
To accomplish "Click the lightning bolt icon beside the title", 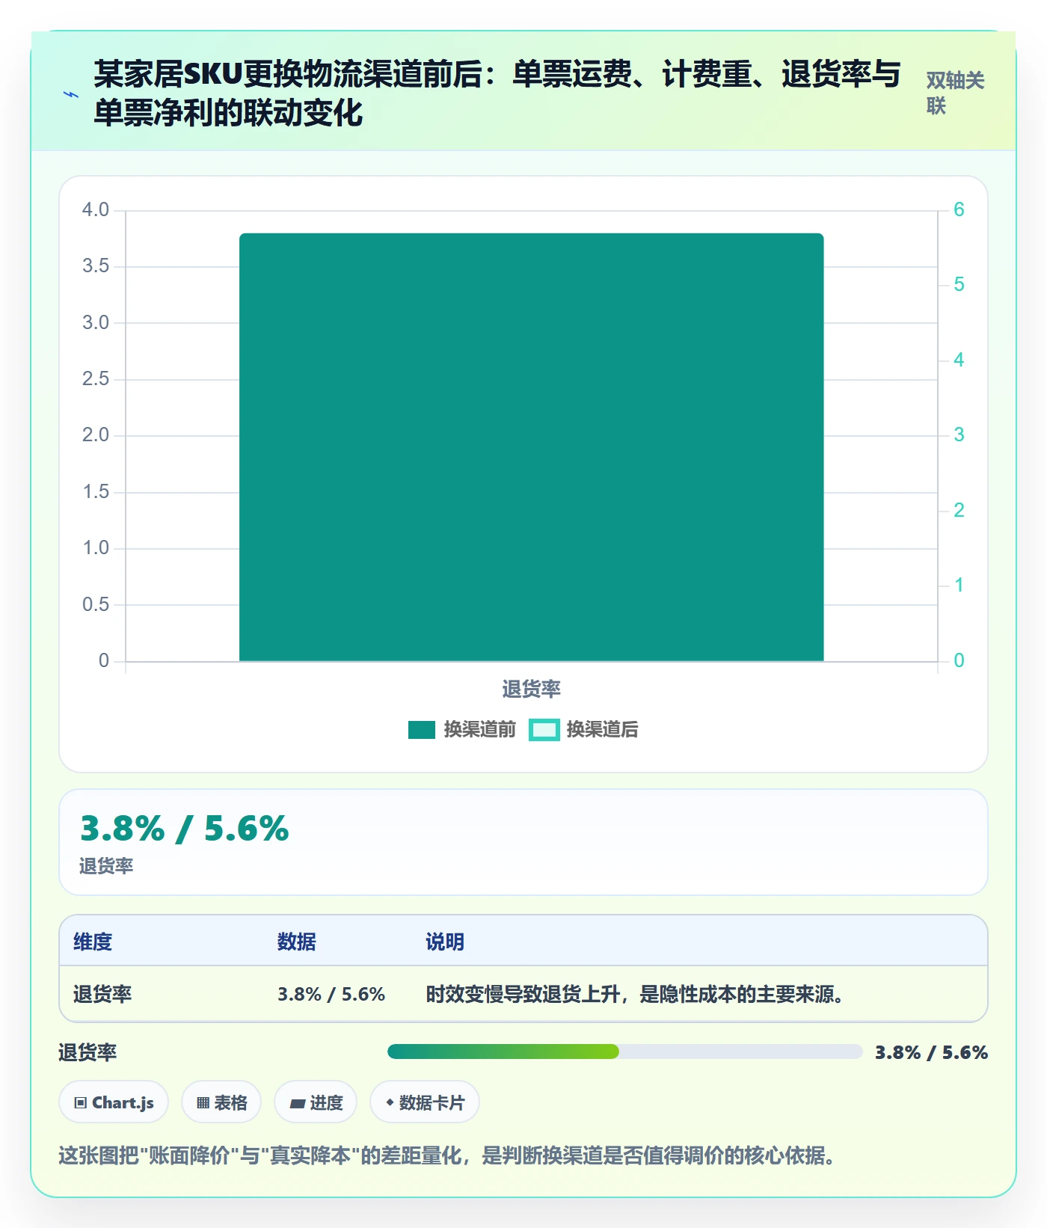I will click(71, 95).
